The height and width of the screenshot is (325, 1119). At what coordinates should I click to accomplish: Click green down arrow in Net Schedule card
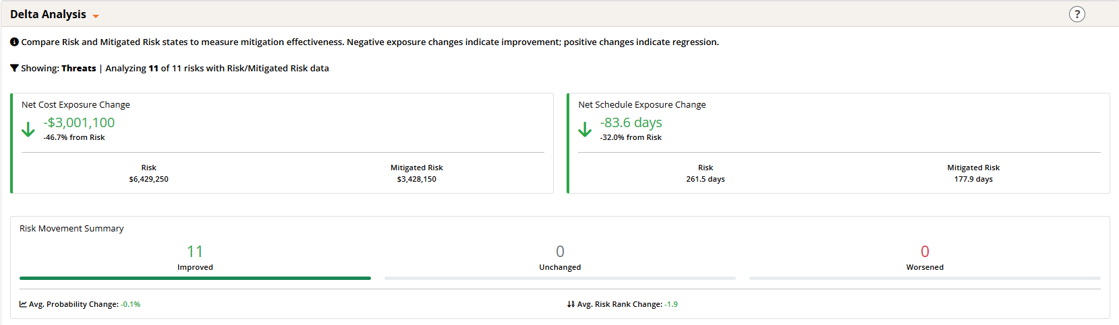585,129
